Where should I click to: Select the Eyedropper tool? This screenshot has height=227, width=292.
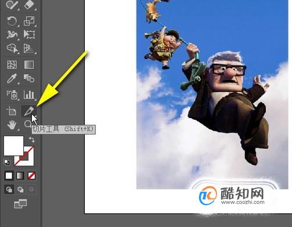click(12, 78)
